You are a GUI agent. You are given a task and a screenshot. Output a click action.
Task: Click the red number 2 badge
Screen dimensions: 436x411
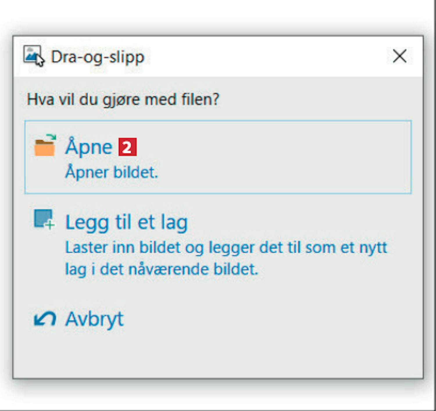pyautogui.click(x=127, y=147)
